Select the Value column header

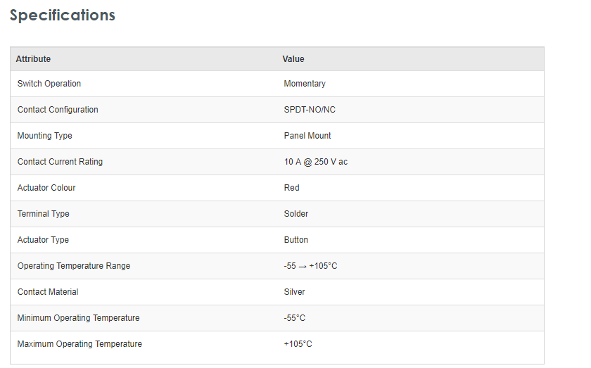click(x=293, y=59)
